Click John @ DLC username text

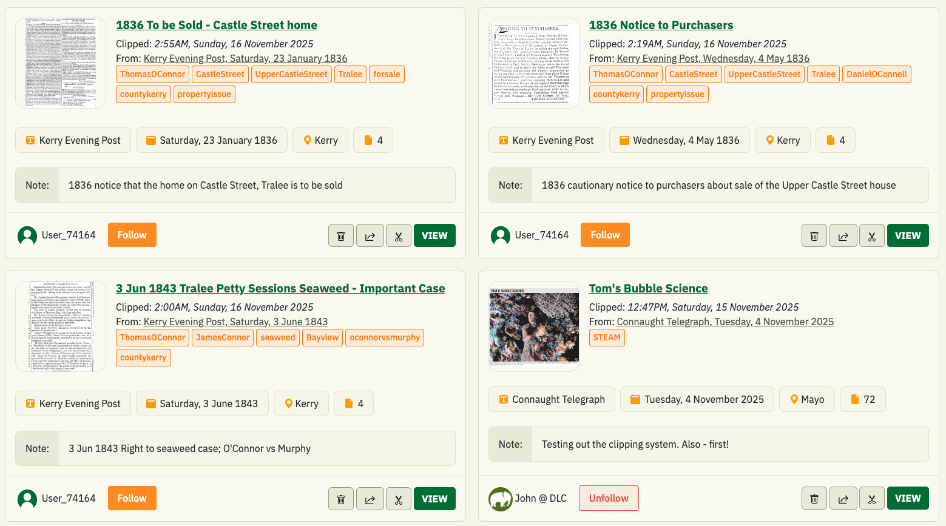[541, 498]
